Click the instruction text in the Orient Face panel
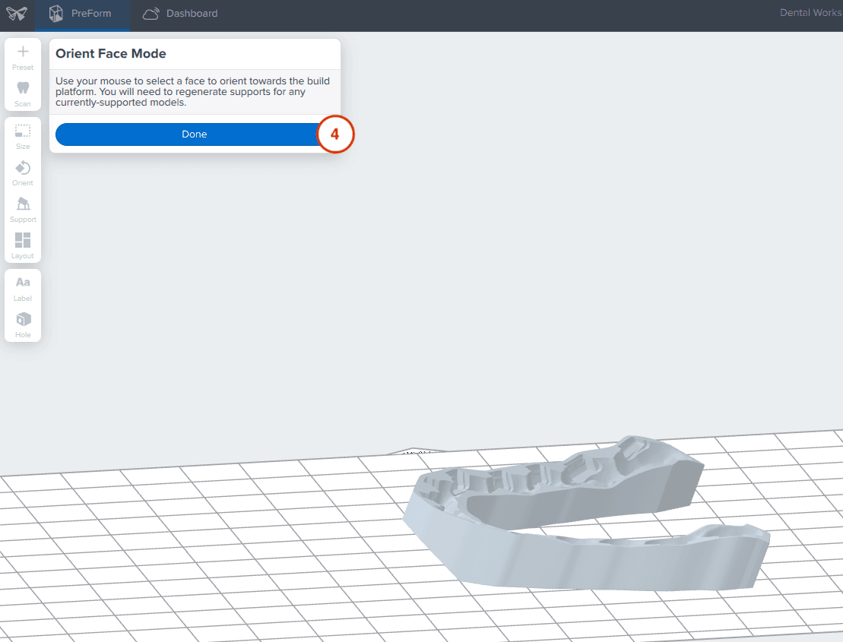The image size is (843, 642). point(194,91)
